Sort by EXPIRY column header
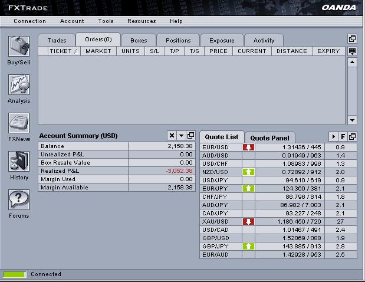The width and height of the screenshot is (365, 282). [x=328, y=51]
